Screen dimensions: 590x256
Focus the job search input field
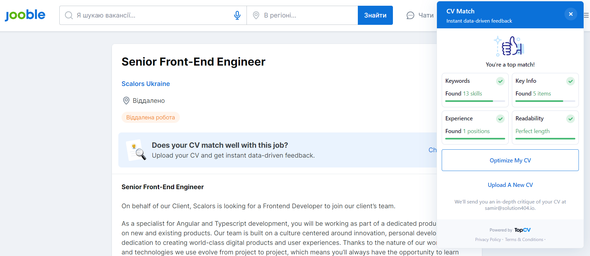(153, 15)
